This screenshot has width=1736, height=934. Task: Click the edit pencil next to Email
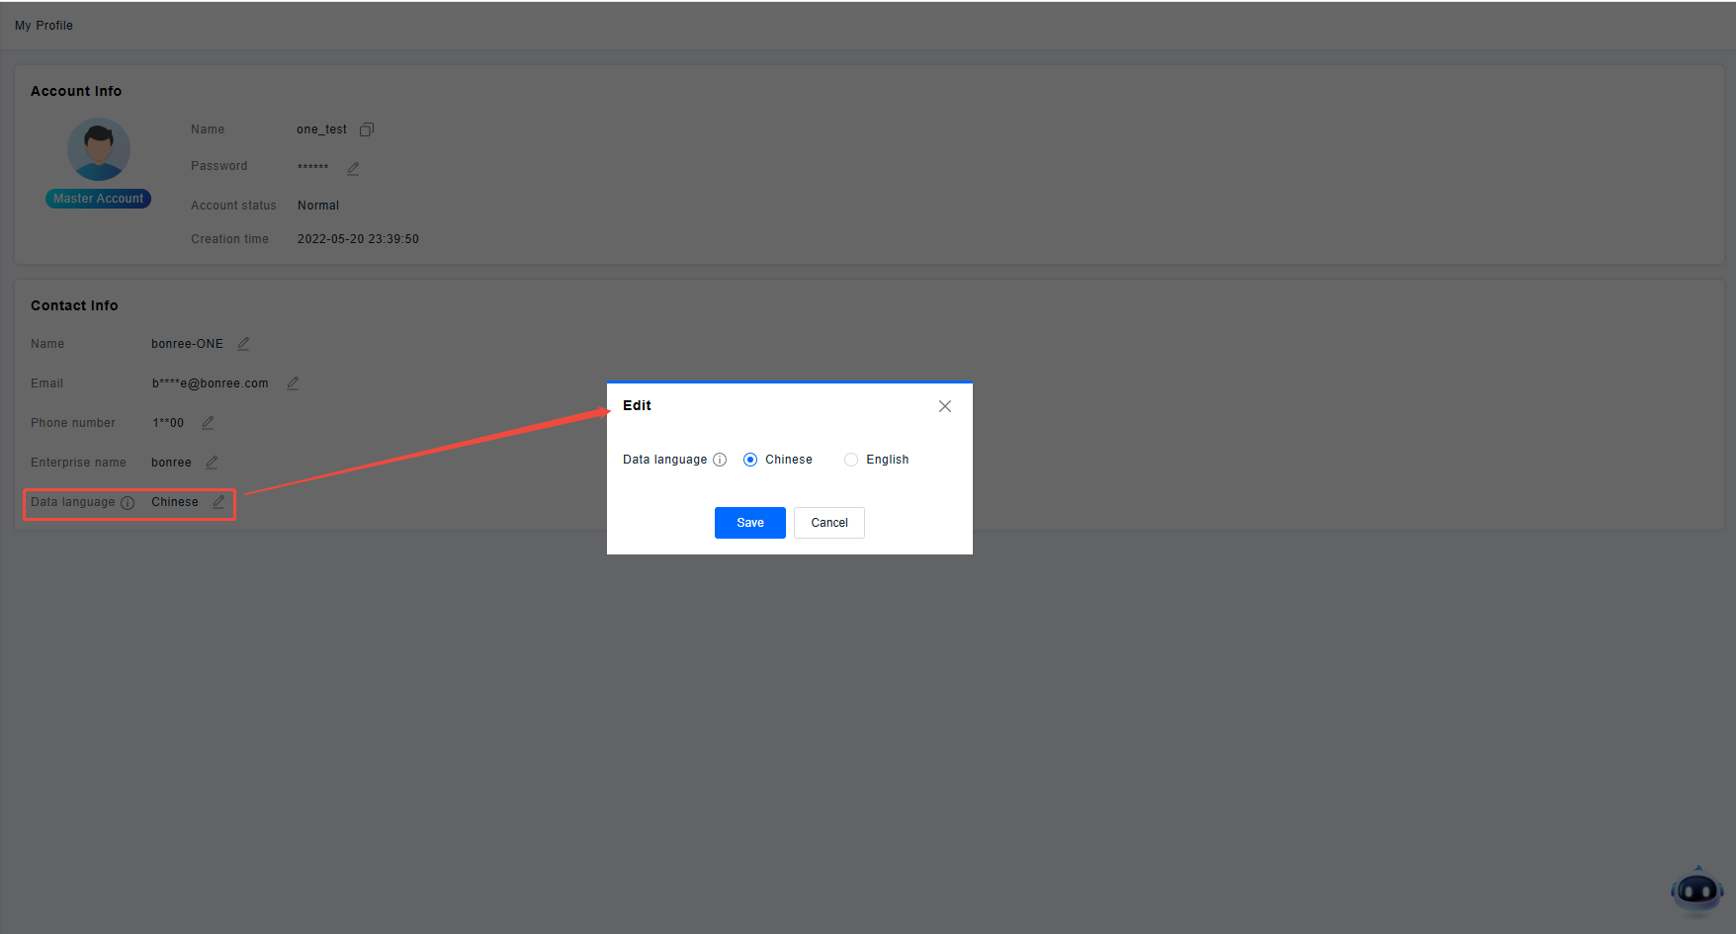coord(293,383)
